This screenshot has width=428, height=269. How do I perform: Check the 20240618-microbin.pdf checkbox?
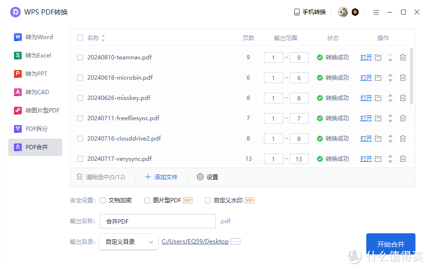pyautogui.click(x=80, y=78)
